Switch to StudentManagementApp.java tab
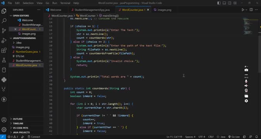This screenshot has width=261, height=139. click(x=92, y=10)
